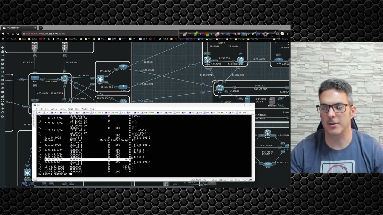This screenshot has width=383, height=215.
Task: Select the SW13 switch node in topology
Action: (100, 79)
